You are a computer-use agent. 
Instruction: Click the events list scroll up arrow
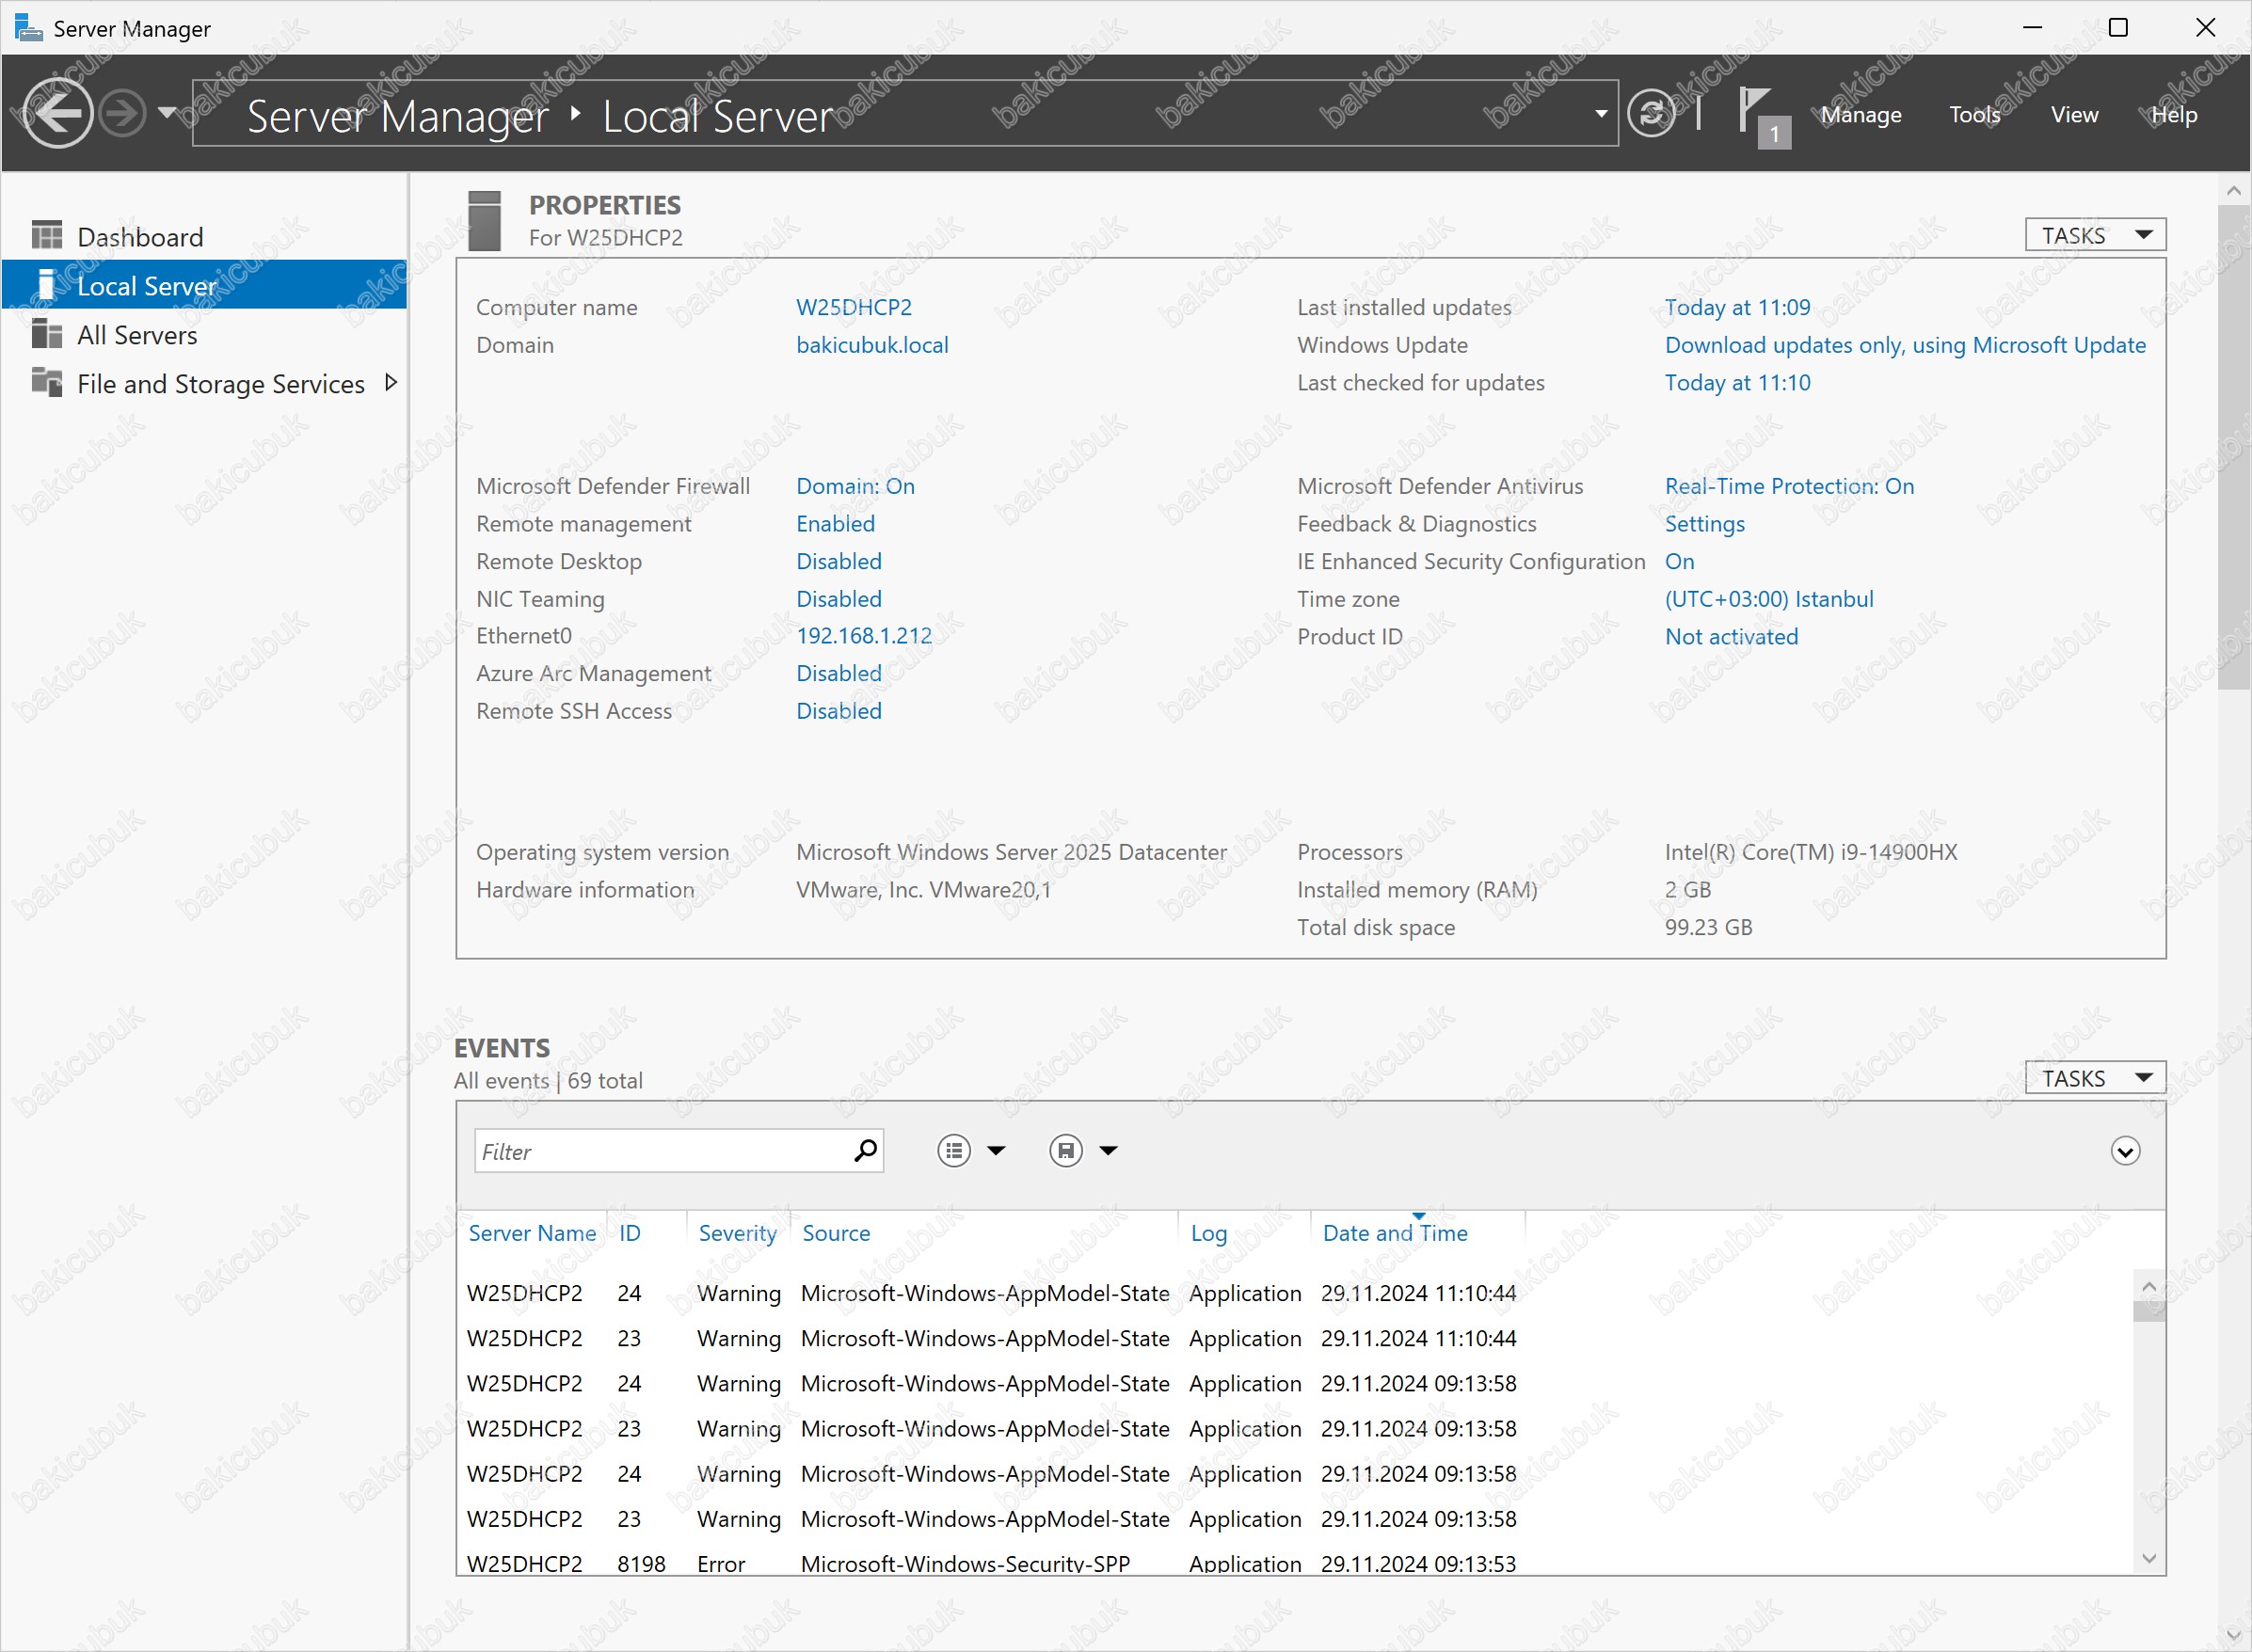pyautogui.click(x=2149, y=1286)
